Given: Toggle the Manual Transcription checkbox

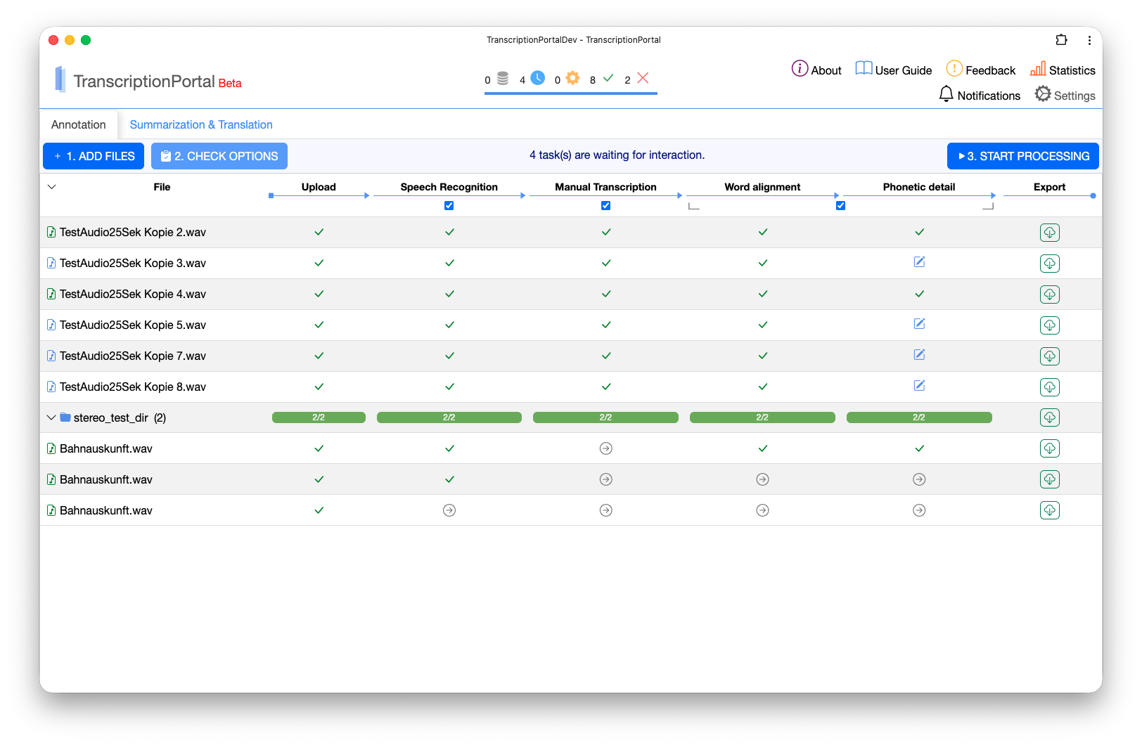Looking at the screenshot, I should pos(606,206).
